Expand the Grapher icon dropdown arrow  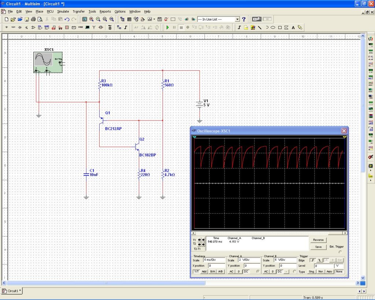tap(154, 19)
